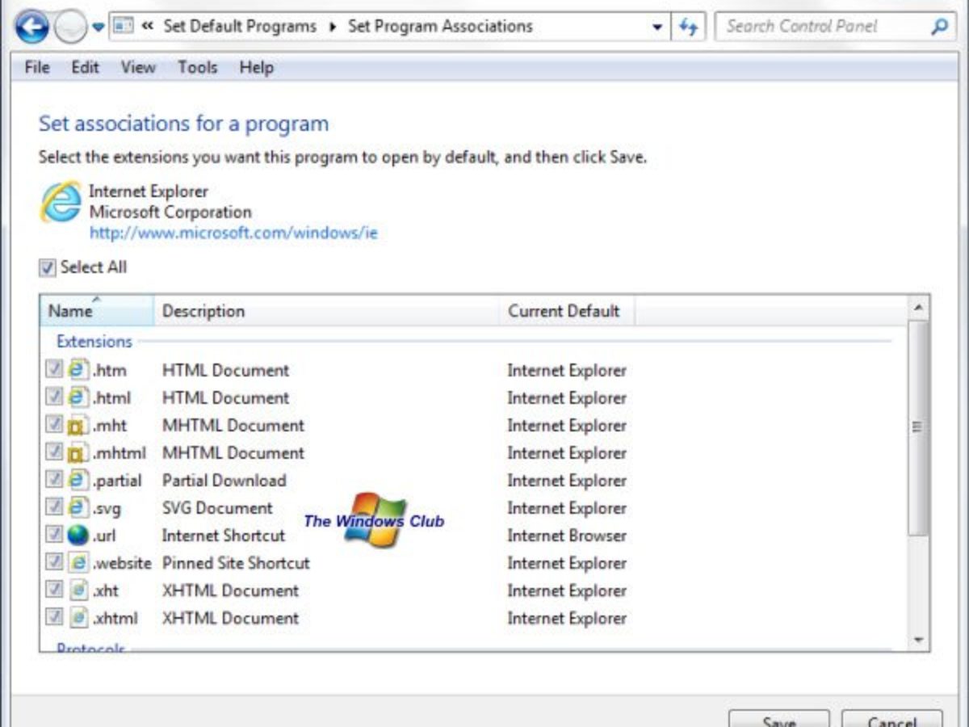The image size is (969, 727).
Task: Toggle the Select All checkbox
Action: pyautogui.click(x=48, y=267)
